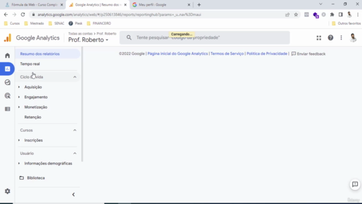Open the Home icon in left rail
This screenshot has height=204, width=362.
(7, 56)
